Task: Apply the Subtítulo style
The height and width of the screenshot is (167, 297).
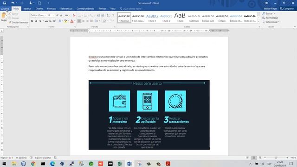Action: point(194,18)
